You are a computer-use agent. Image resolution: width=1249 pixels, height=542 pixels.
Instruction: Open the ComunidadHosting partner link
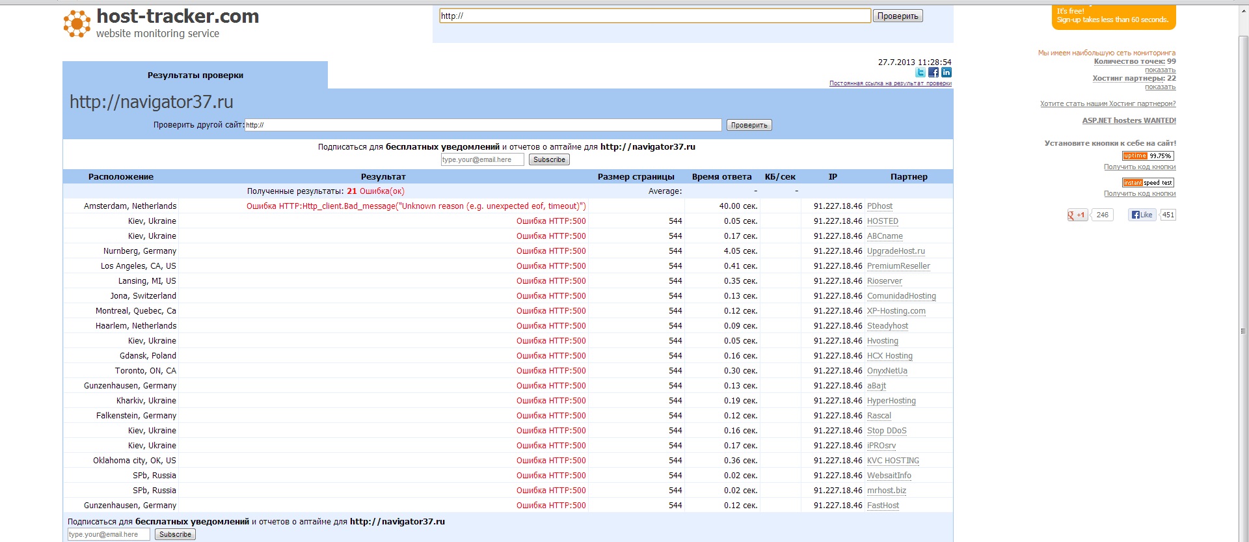click(901, 296)
